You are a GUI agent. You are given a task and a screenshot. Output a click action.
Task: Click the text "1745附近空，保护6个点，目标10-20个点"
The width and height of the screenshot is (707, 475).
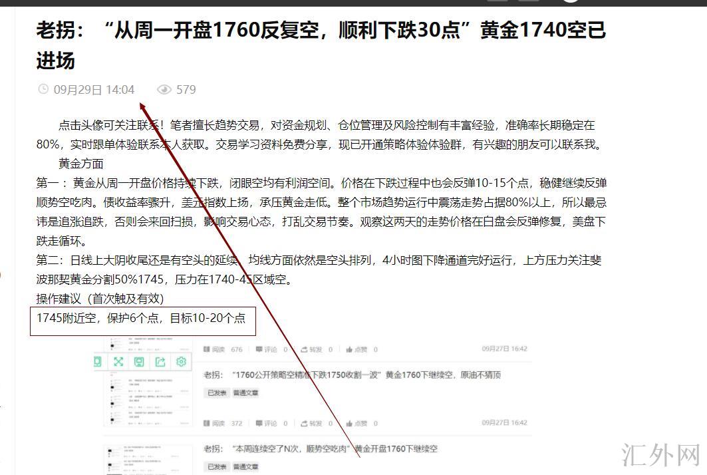[141, 318]
